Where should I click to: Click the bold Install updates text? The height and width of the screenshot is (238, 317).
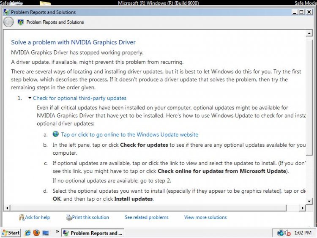pos(134,199)
